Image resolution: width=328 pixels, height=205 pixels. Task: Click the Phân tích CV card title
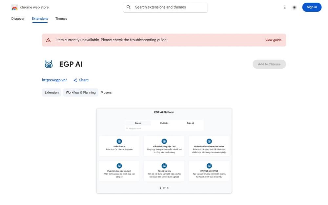(x=119, y=147)
